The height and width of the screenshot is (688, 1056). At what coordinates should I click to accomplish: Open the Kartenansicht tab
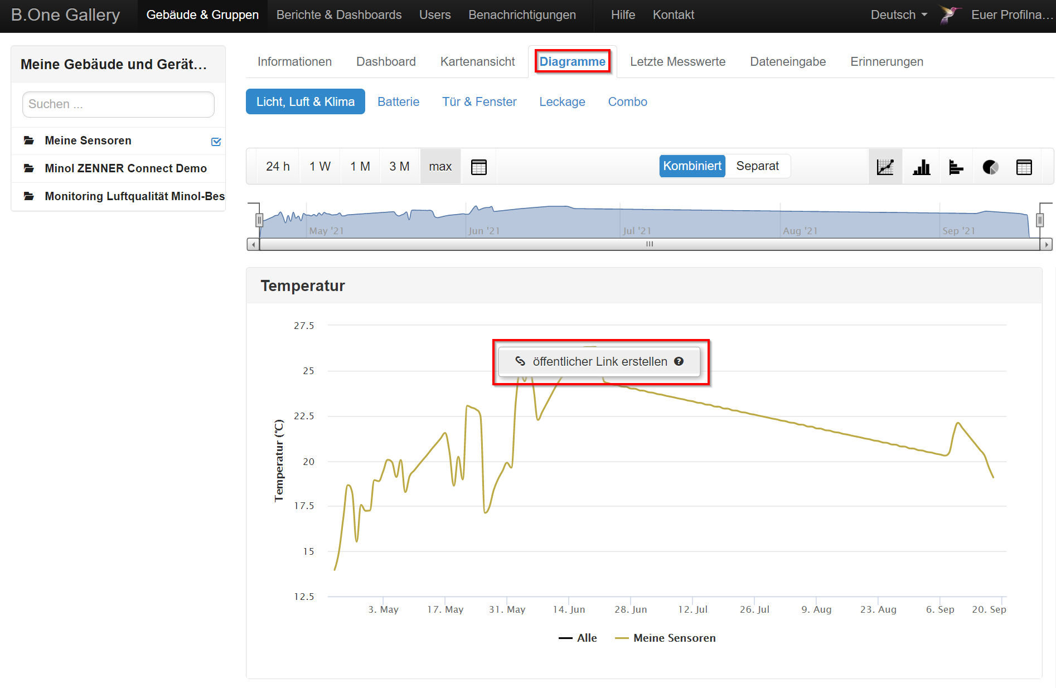(x=477, y=61)
